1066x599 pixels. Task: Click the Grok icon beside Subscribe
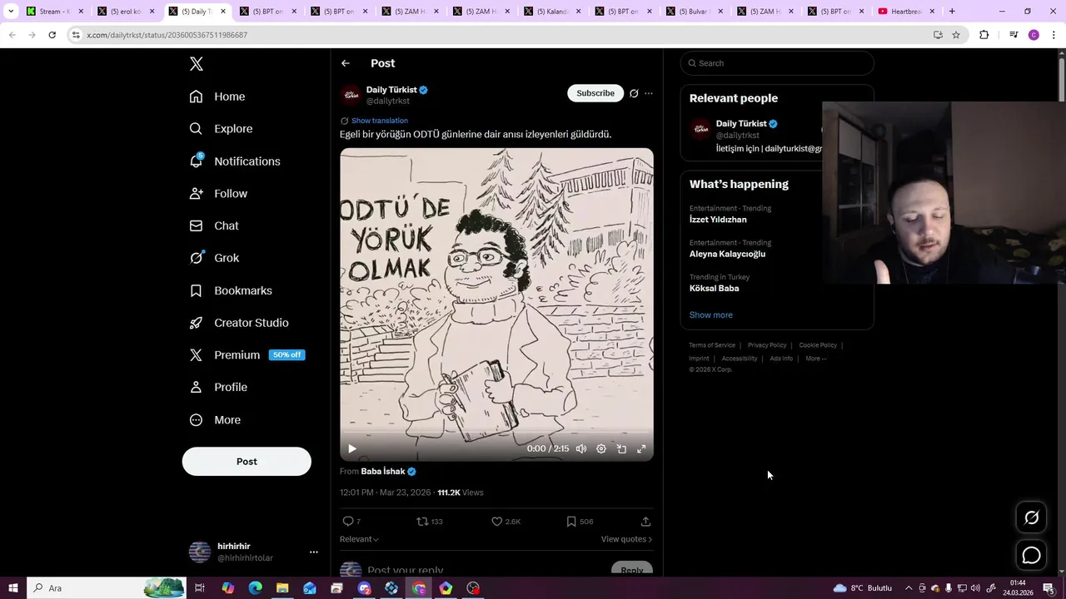(x=634, y=93)
